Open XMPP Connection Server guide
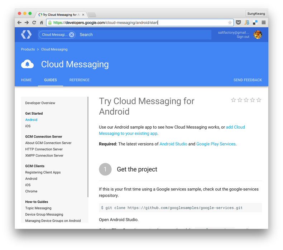Image resolution: width=283 pixels, height=250 pixels. coord(44,155)
